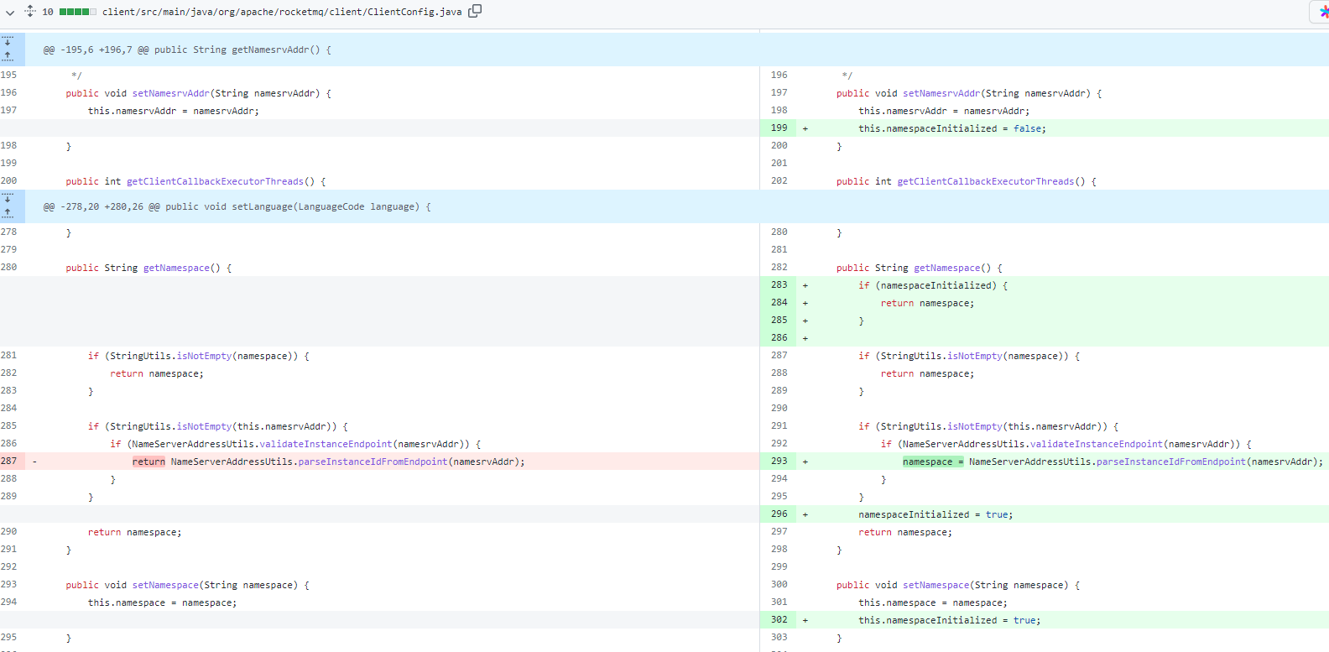This screenshot has width=1329, height=652.
Task: Click "namespaceInitialized = true;" on line 296
Action: pos(936,515)
